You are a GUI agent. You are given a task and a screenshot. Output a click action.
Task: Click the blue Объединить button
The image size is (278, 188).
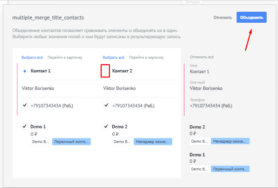tap(252, 17)
